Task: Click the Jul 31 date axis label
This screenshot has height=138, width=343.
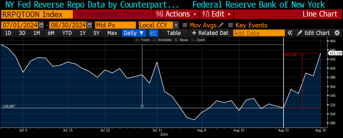Action: [x=157, y=130]
